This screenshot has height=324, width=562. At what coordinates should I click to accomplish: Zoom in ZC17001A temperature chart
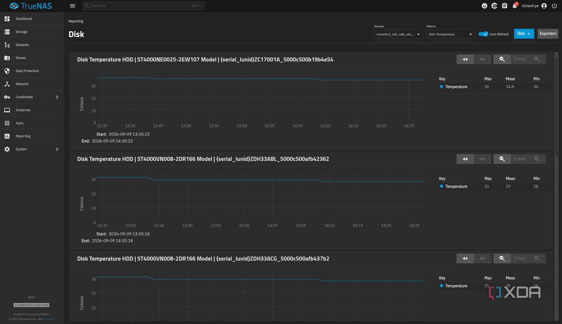(537, 59)
